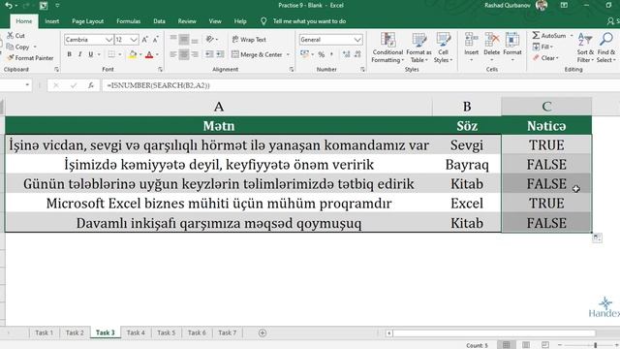Decrease font size with small A icon
This screenshot has width=620, height=349.
[155, 40]
